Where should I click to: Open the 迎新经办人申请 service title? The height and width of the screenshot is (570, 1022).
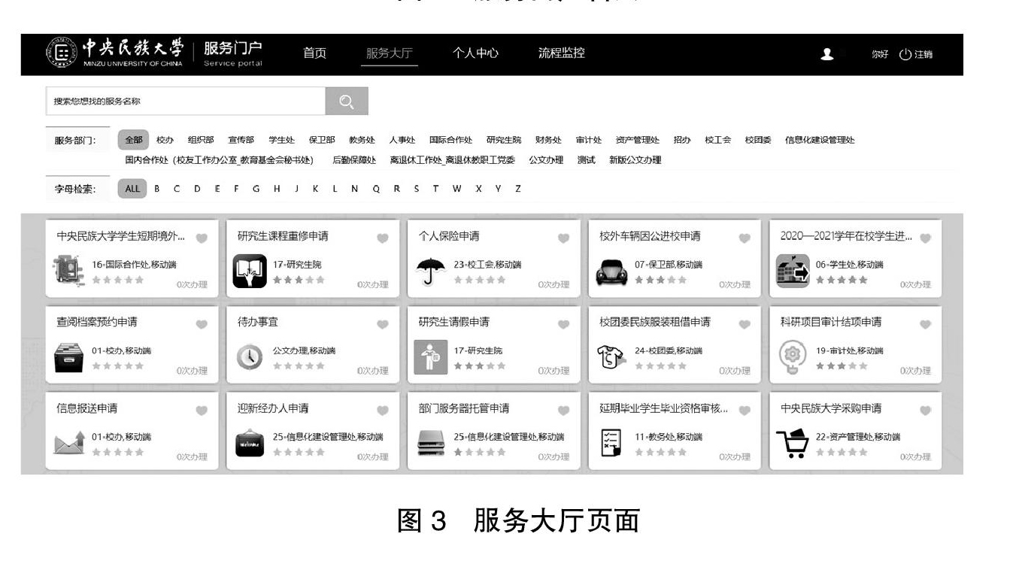coord(273,408)
